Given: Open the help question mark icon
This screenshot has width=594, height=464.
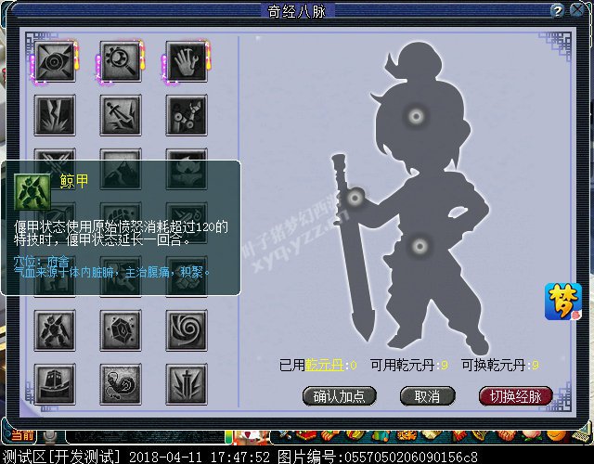Looking at the screenshot, I should [x=557, y=10].
